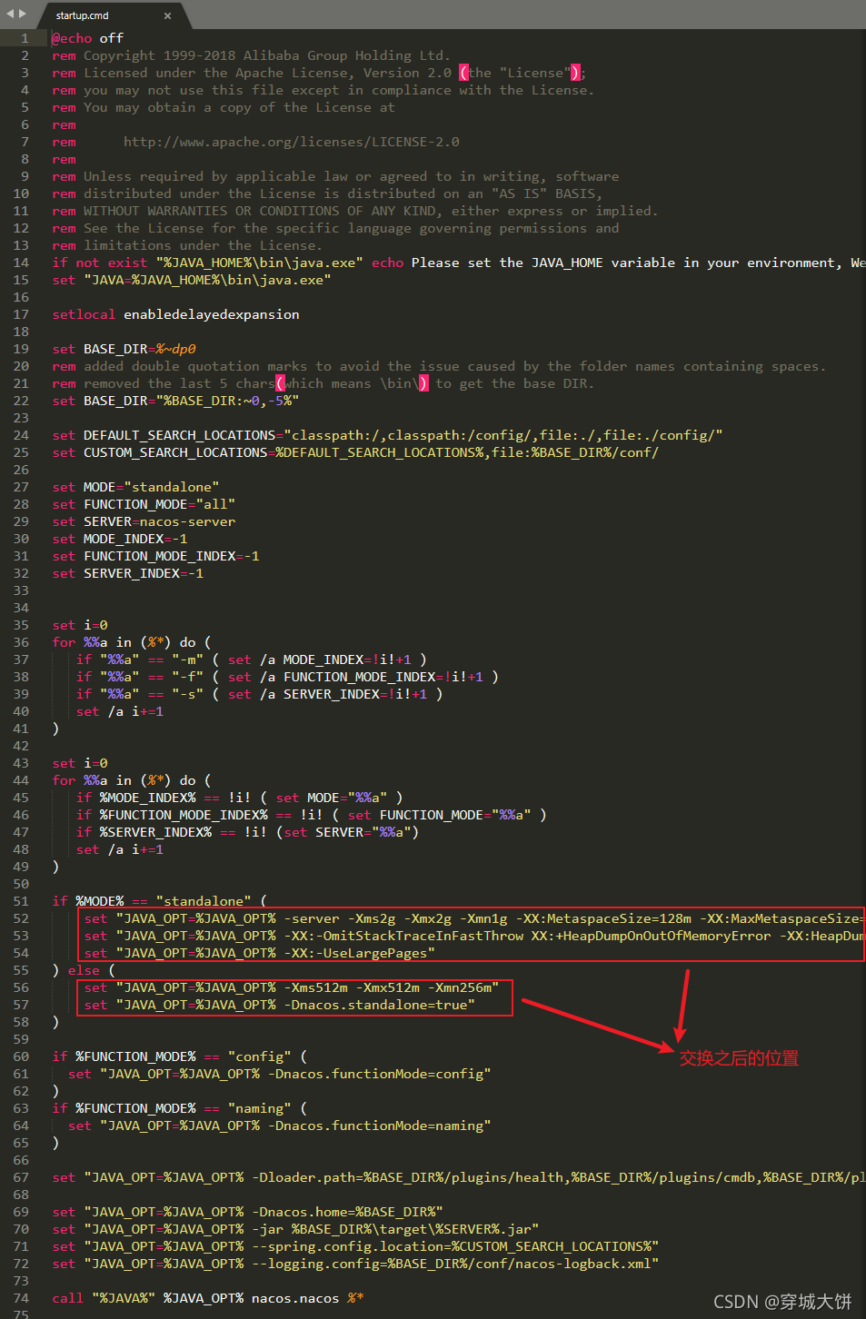Click the -XX:-OmitStackTraceInFastThrow line
The height and width of the screenshot is (1319, 866).
click(x=473, y=936)
